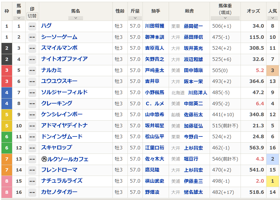Open the 馬名 column sort dropdown
The height and width of the screenshot is (200, 280).
(76, 18)
